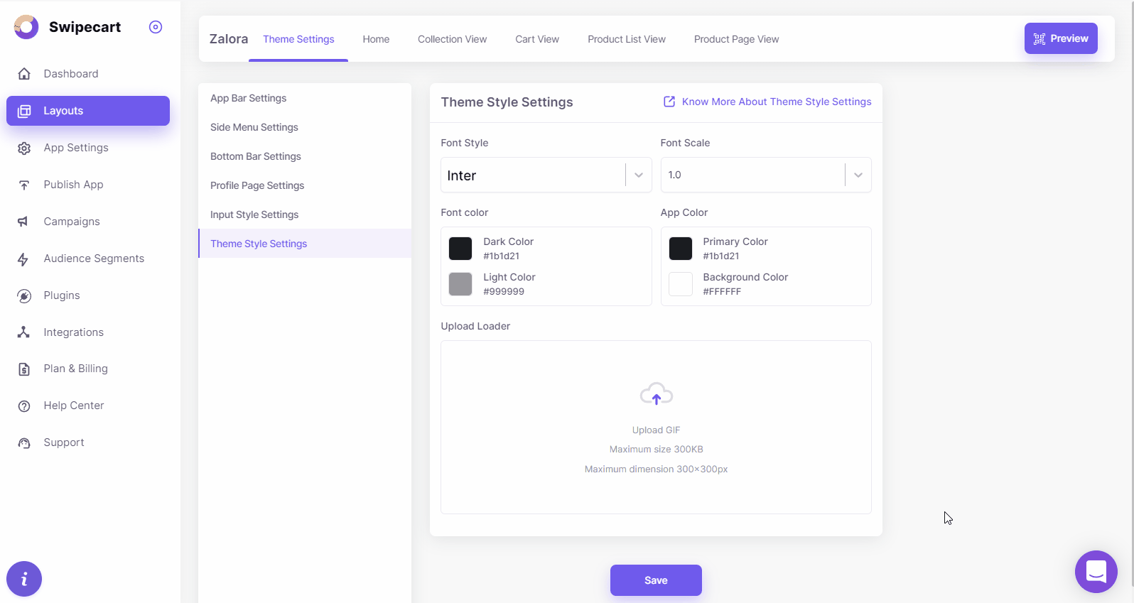Open Plan & Billing page
Screen dimensions: 1134x603
point(88,369)
